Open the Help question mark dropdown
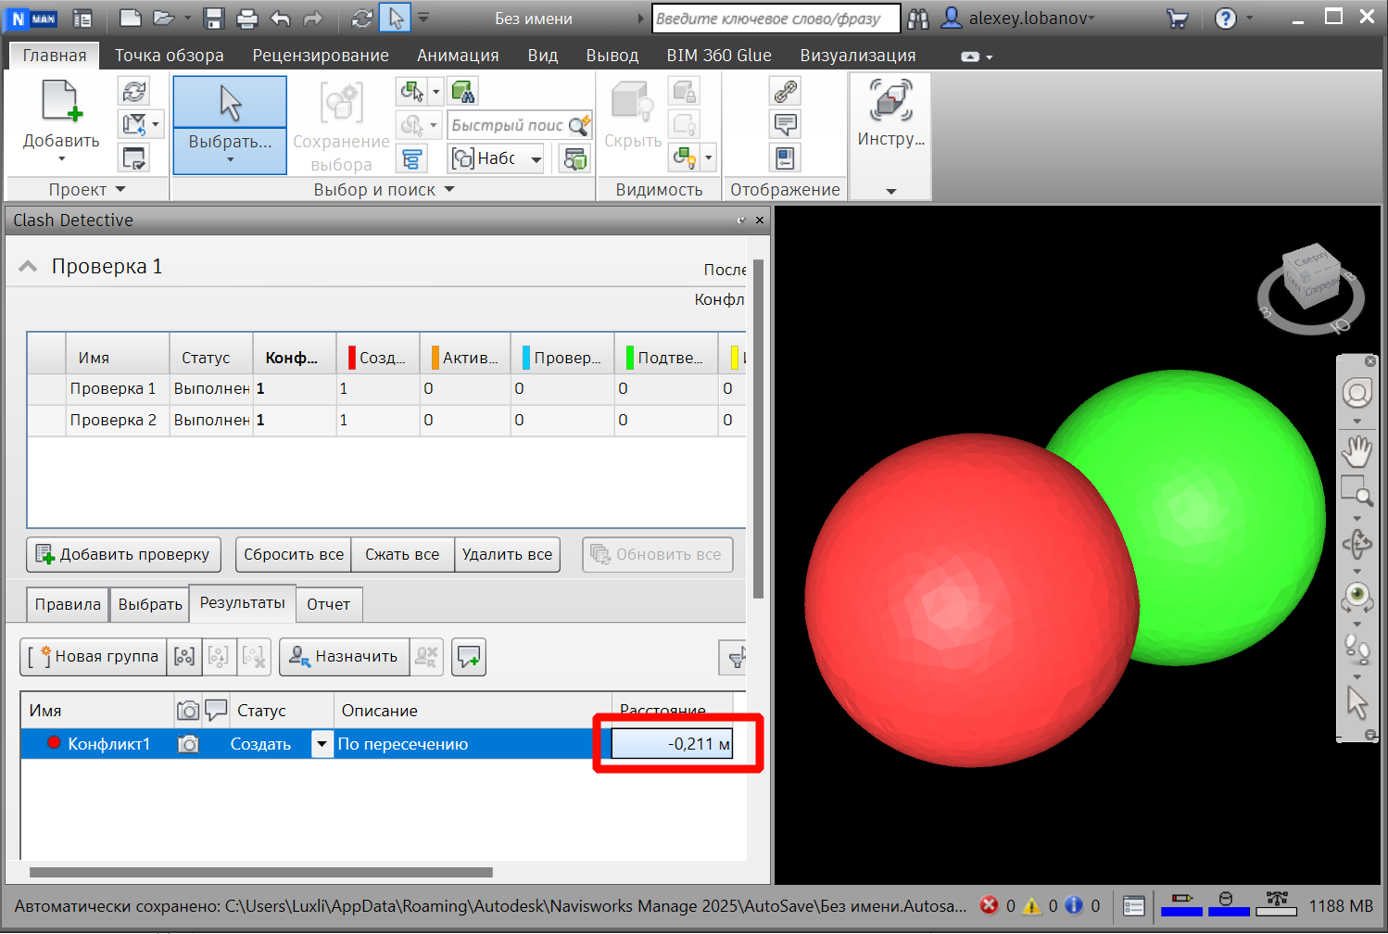Screen dimensions: 1388x934 tap(1249, 18)
